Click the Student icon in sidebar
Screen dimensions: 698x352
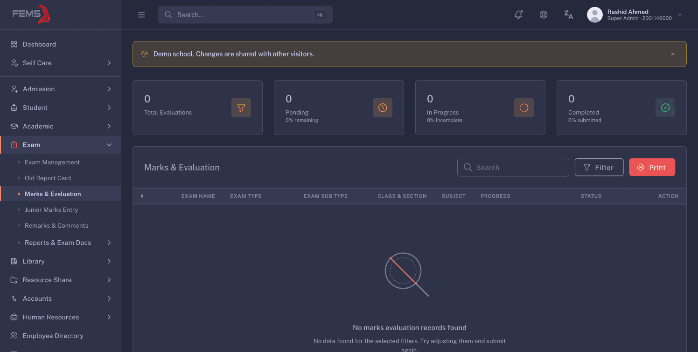[14, 108]
